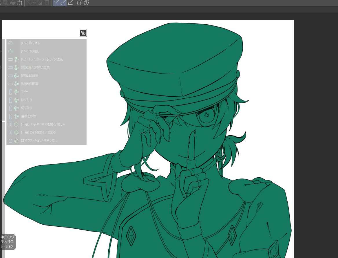Select '[一般] 十字キーHUDを開く/ 閉じる' row
Viewport: 338px width, 258px height.
tap(47, 124)
